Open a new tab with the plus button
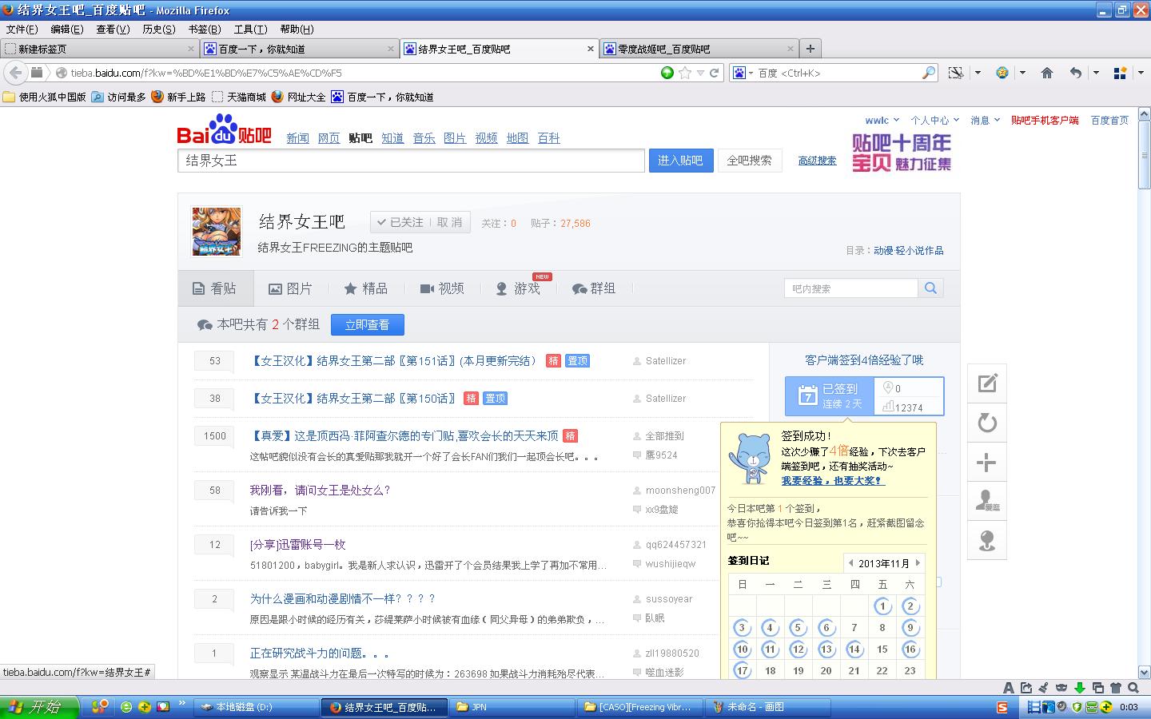1151x719 pixels. [810, 49]
